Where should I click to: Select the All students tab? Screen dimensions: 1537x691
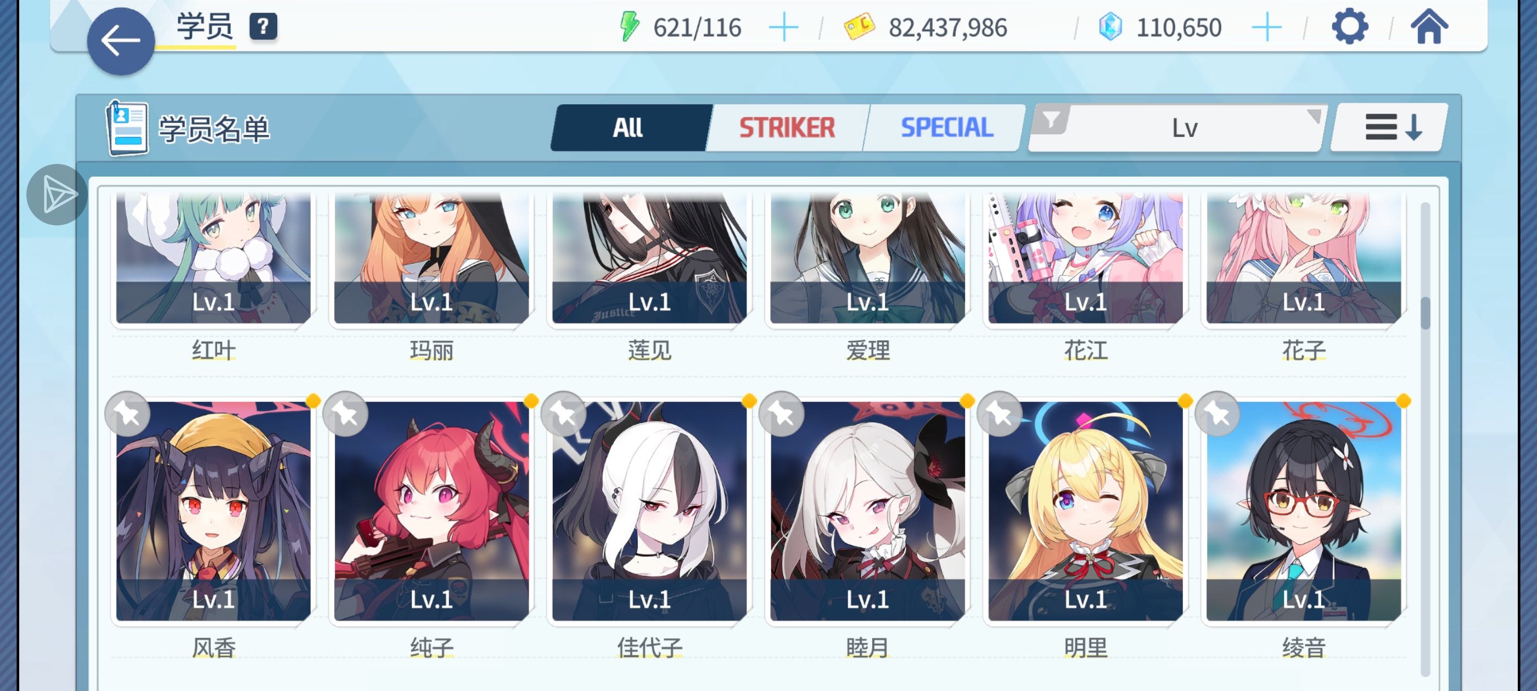(x=629, y=128)
